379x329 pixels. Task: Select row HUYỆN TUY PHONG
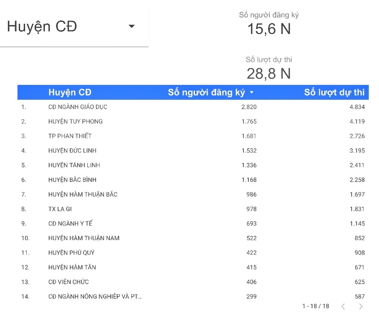[x=75, y=122]
